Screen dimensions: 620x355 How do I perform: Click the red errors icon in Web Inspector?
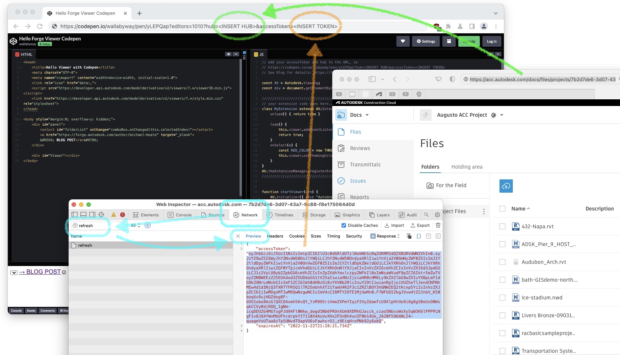tap(122, 215)
